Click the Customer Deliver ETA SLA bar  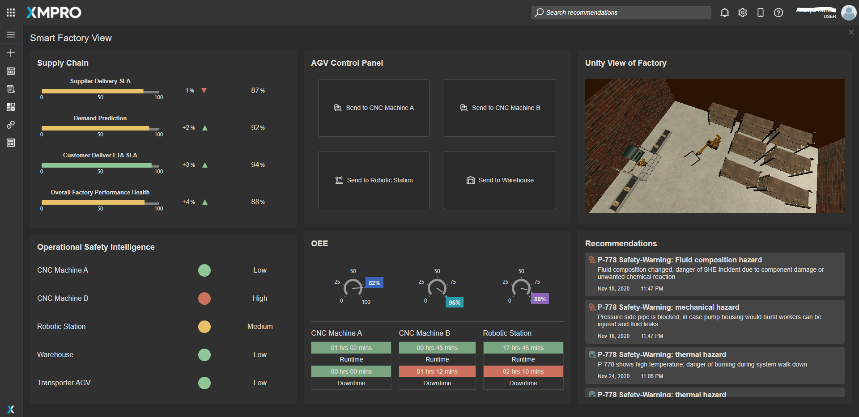pos(100,165)
